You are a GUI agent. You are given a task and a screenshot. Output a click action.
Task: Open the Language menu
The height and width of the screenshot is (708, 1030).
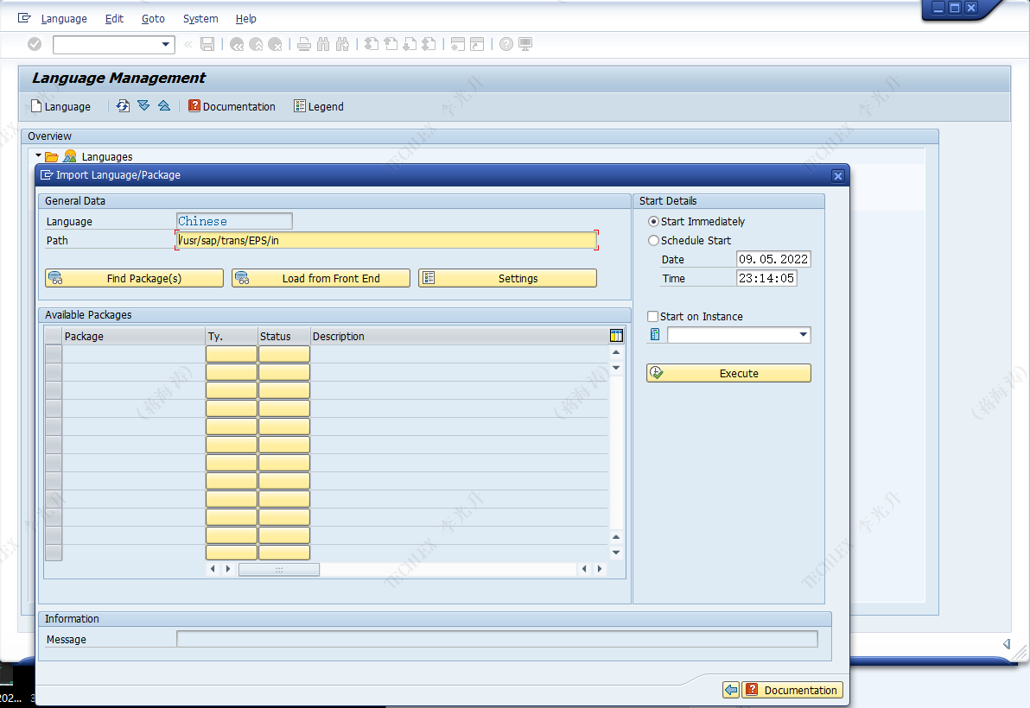(64, 18)
